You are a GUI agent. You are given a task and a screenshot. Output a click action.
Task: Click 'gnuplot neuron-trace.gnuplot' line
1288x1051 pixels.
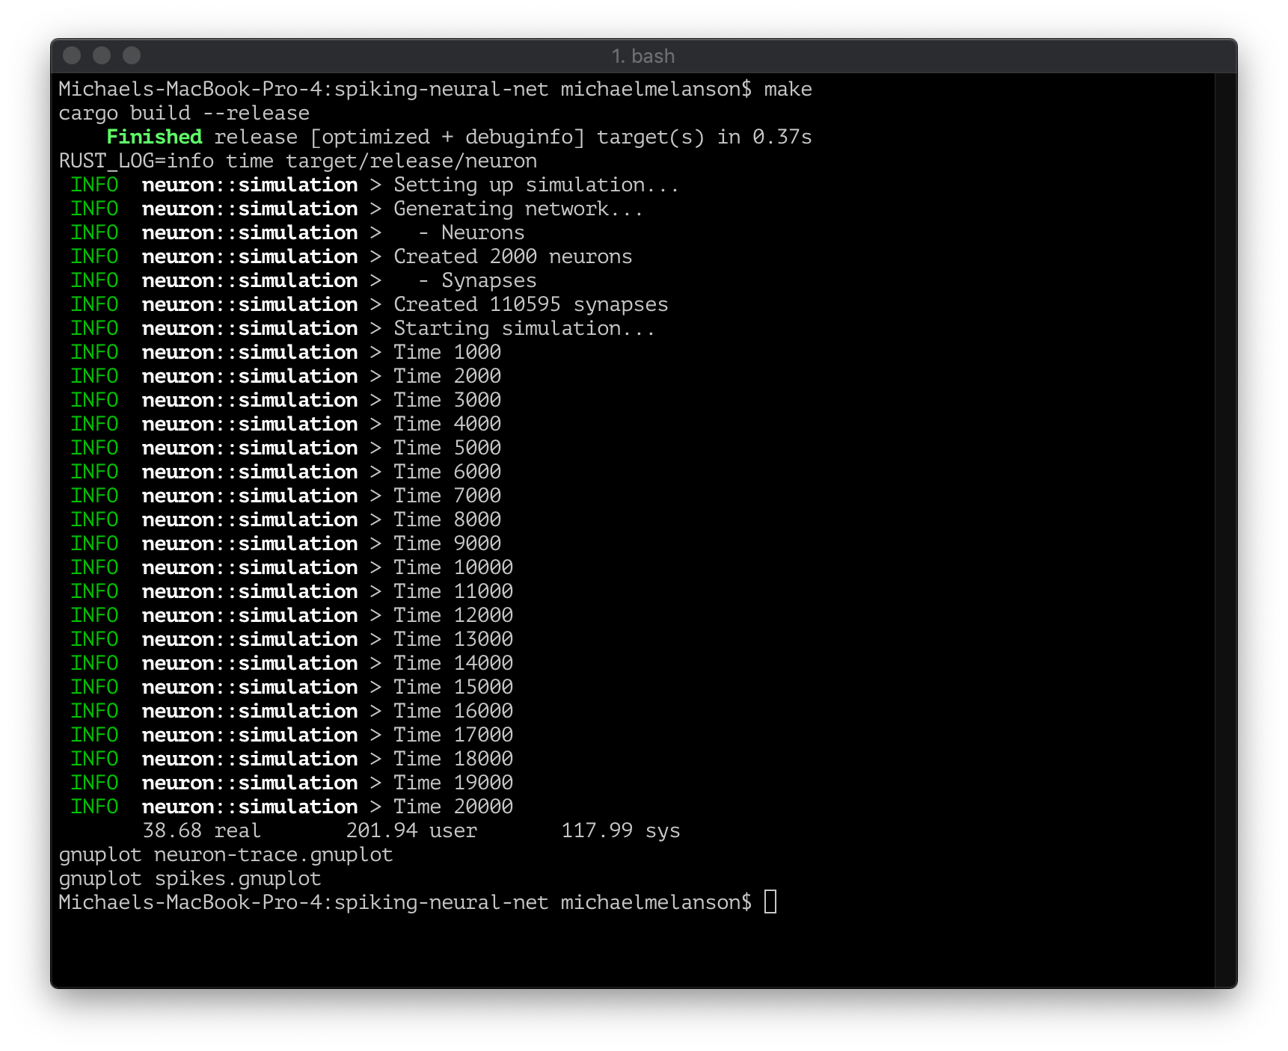(x=226, y=854)
